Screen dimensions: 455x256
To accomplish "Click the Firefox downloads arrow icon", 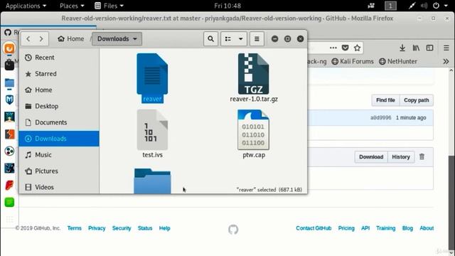I will [402, 48].
